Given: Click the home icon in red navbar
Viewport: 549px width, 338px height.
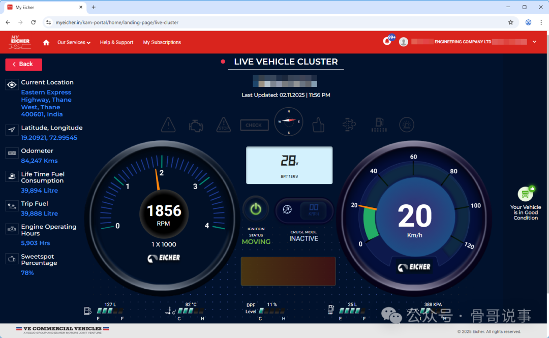Looking at the screenshot, I should (x=46, y=42).
